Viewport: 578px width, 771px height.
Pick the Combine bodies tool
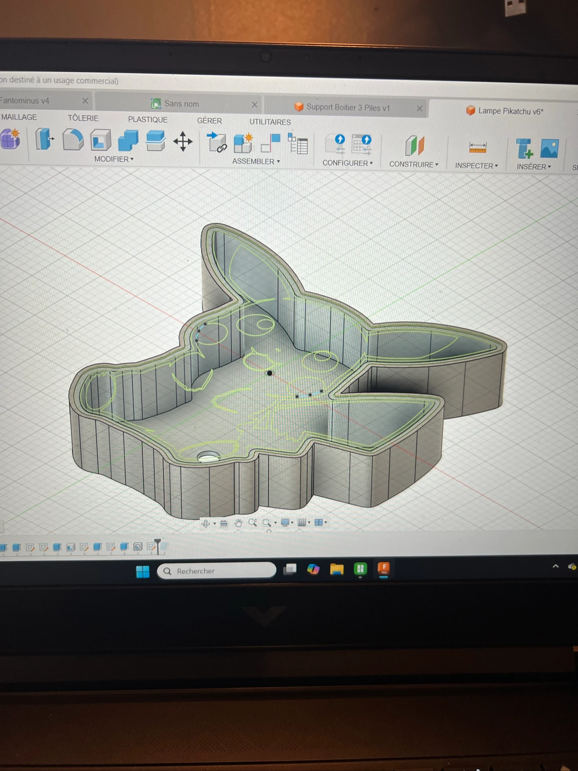pyautogui.click(x=128, y=141)
